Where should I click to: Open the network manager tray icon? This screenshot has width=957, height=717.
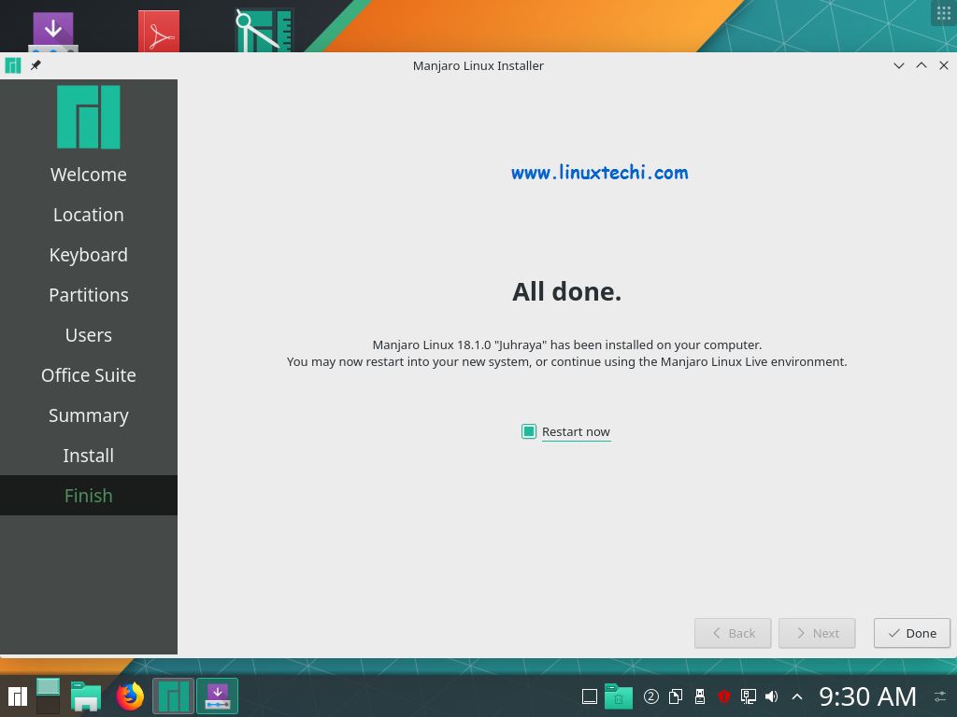(749, 696)
